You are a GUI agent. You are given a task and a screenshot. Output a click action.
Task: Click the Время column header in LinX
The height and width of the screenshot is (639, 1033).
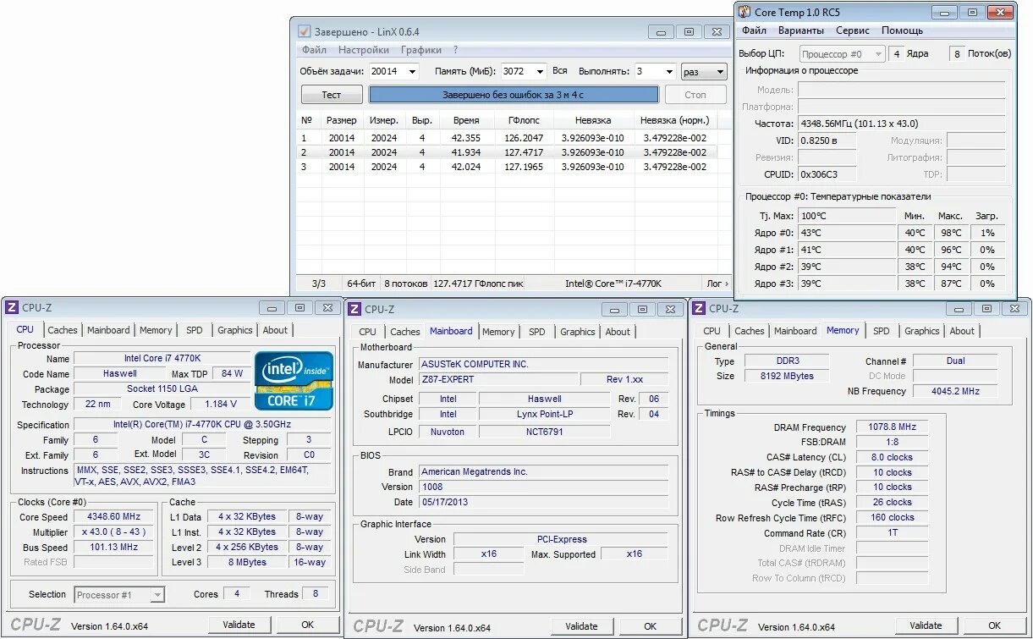pyautogui.click(x=466, y=120)
